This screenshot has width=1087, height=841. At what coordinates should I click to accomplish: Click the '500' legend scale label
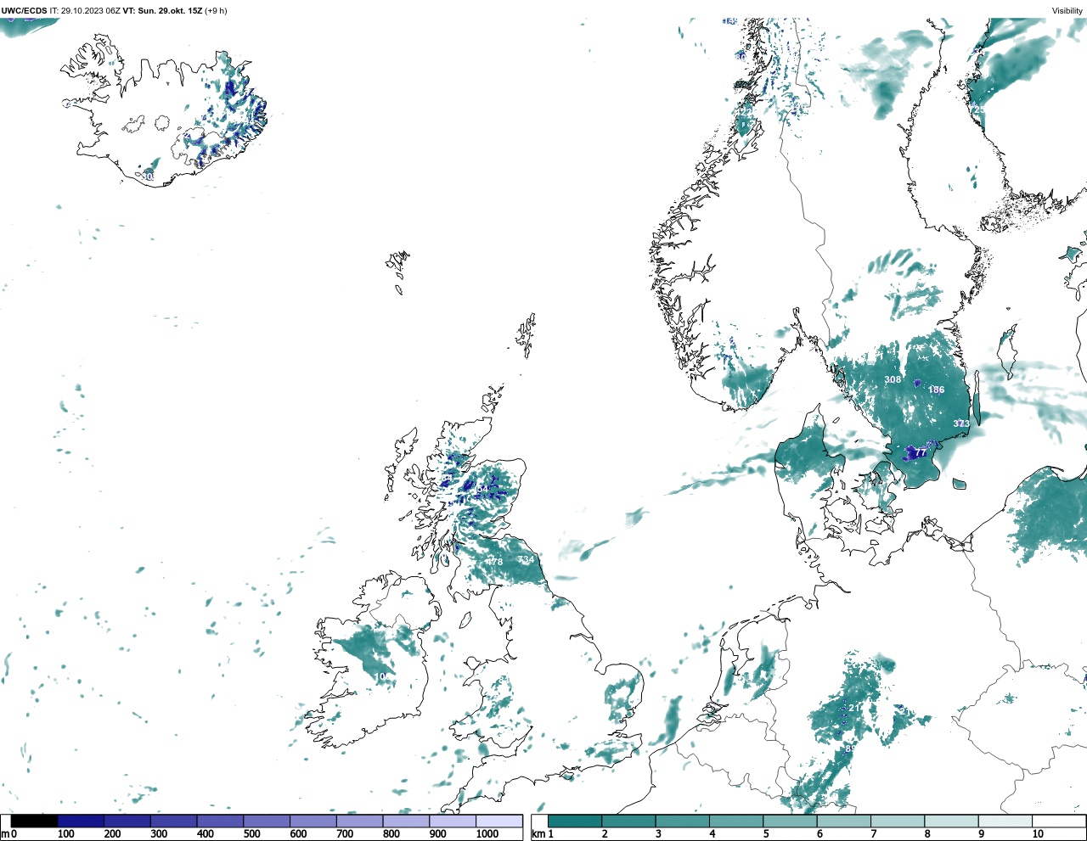coord(251,834)
